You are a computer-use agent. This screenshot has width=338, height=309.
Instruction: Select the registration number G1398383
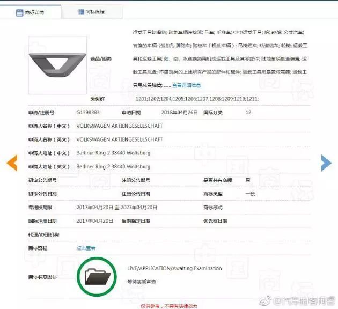(88, 112)
